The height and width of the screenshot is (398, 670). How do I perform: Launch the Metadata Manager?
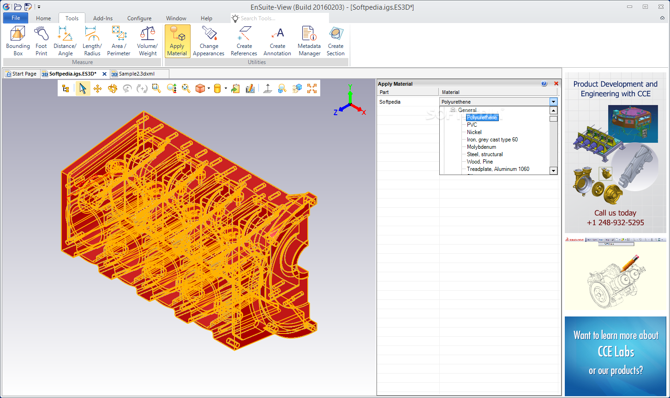[309, 41]
